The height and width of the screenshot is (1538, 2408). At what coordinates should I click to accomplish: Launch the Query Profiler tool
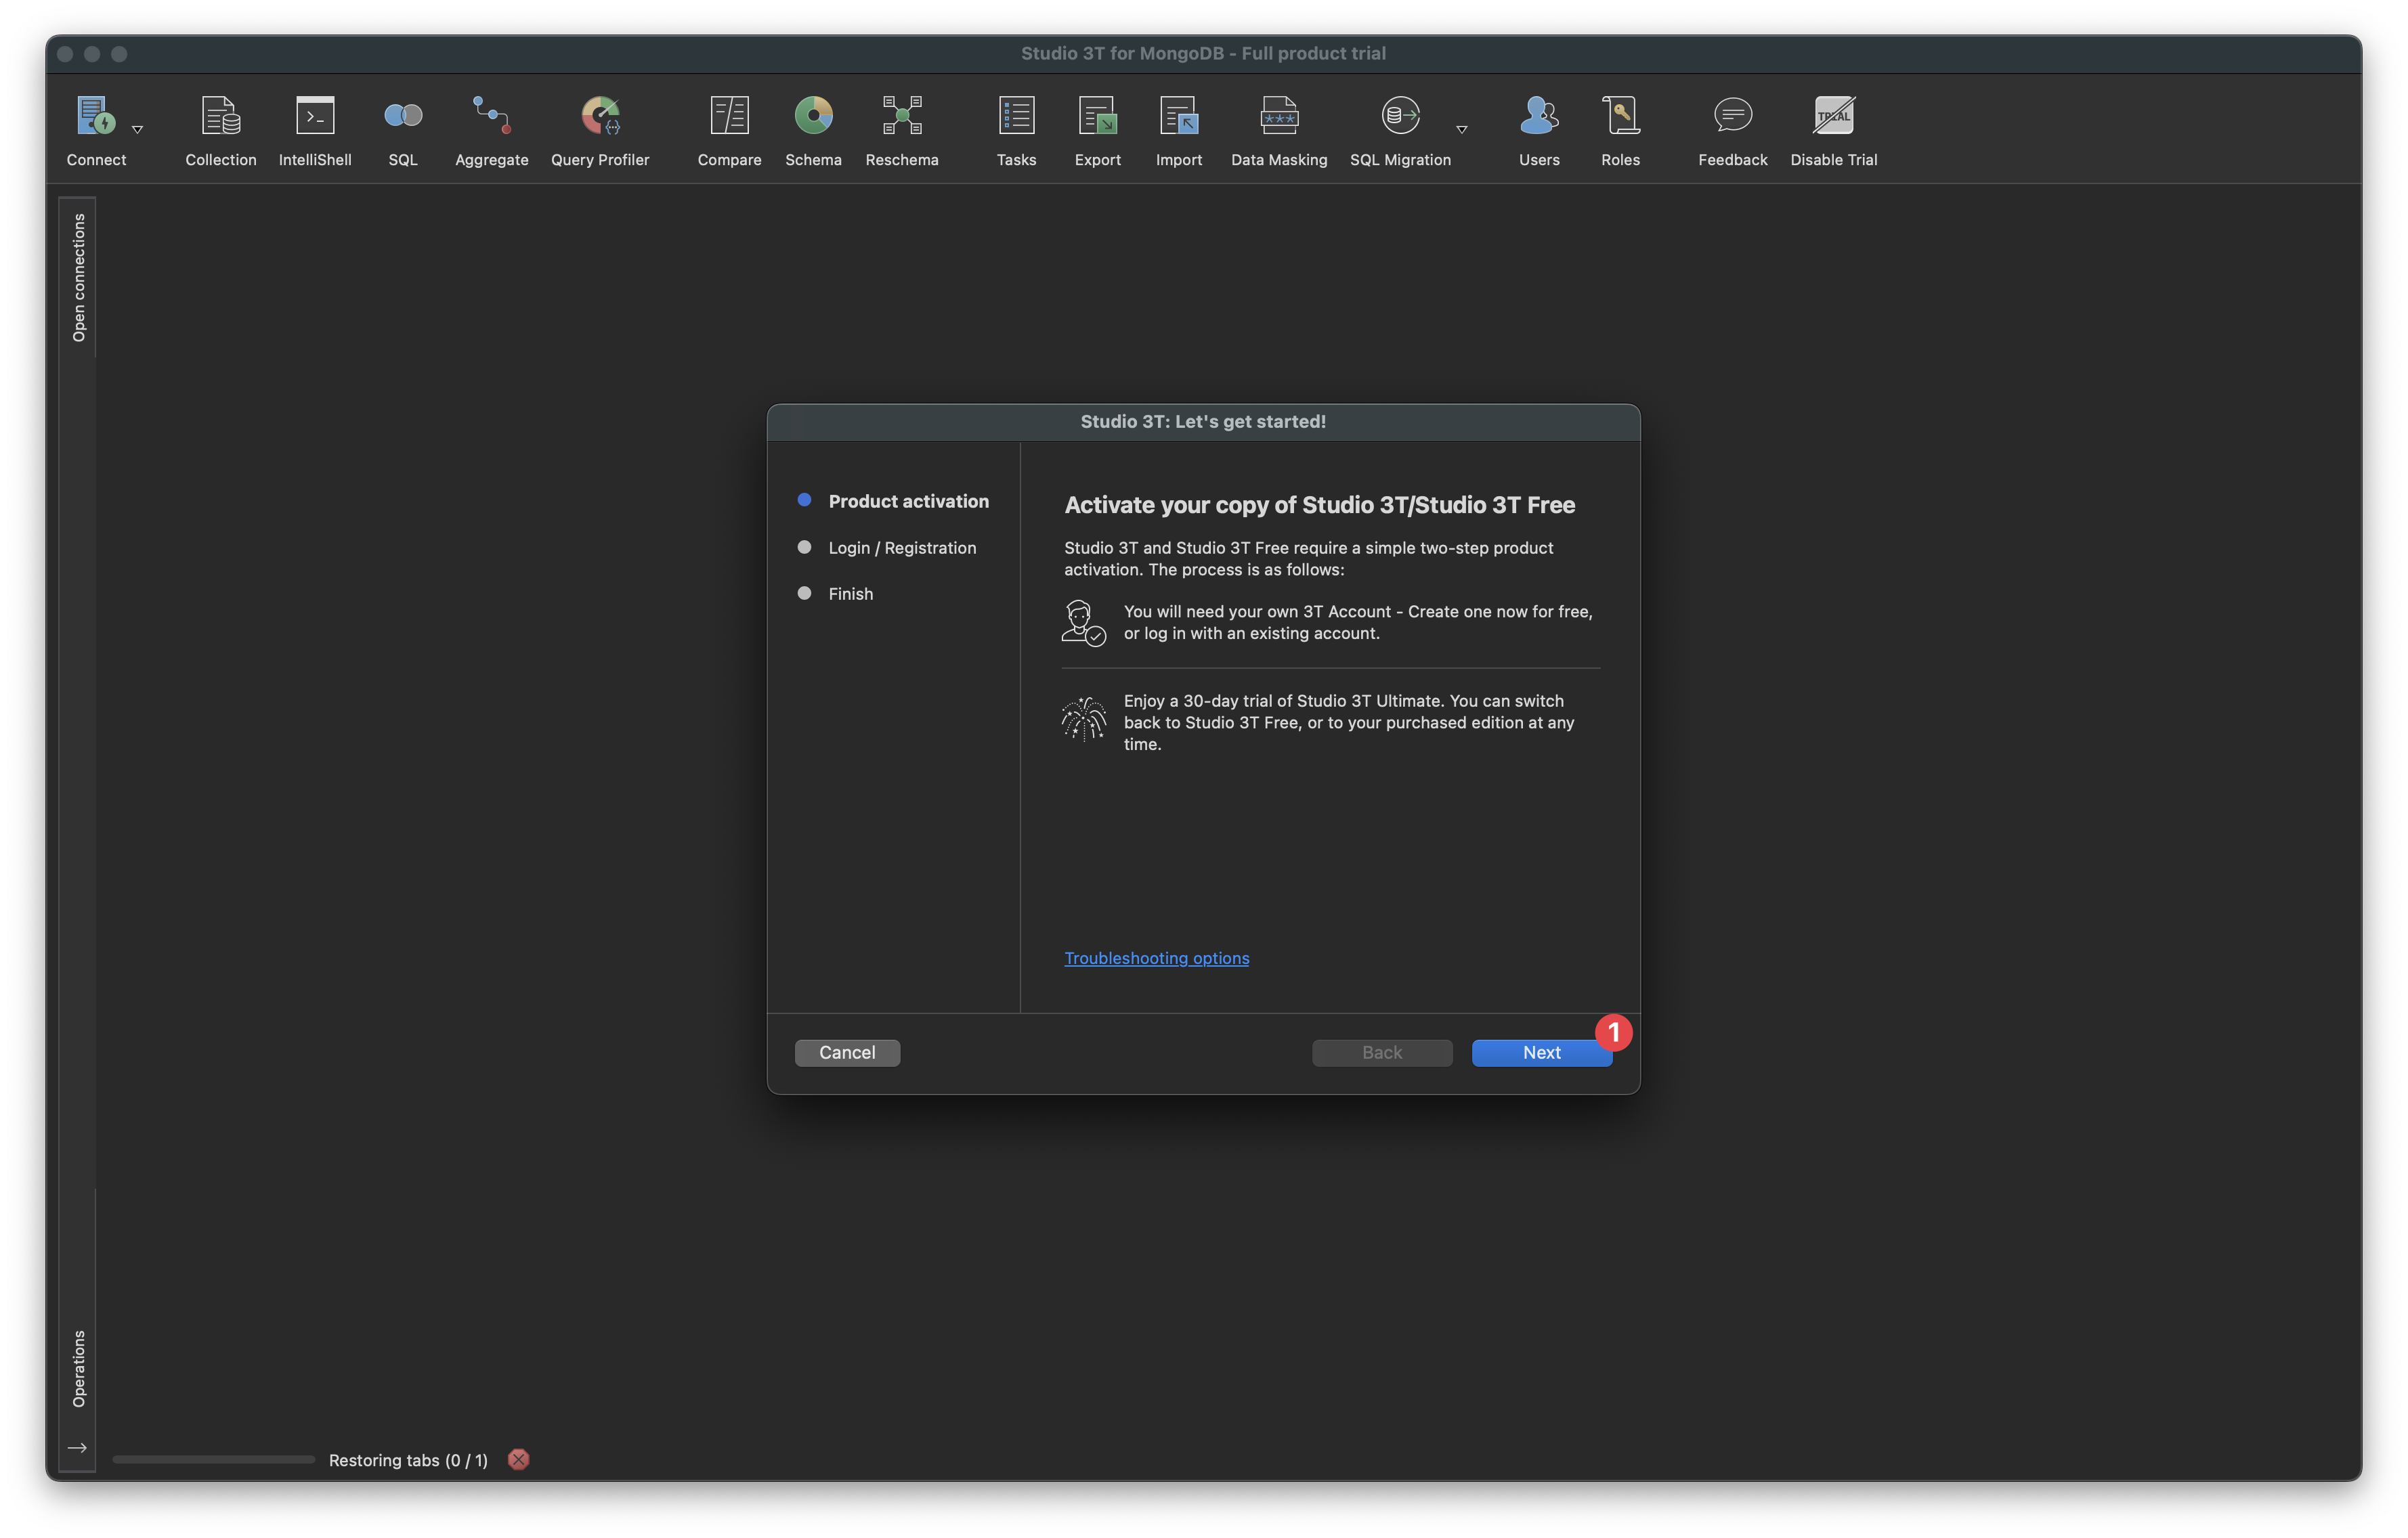600,116
